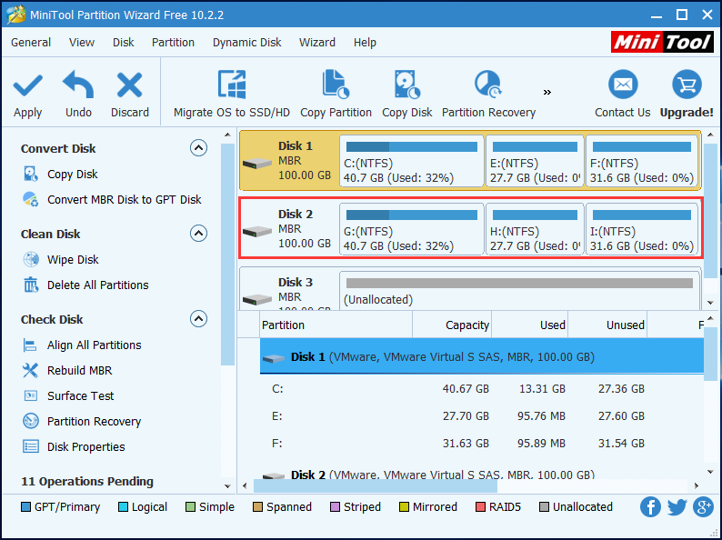Open the View menu
Image resolution: width=722 pixels, height=540 pixels.
82,43
